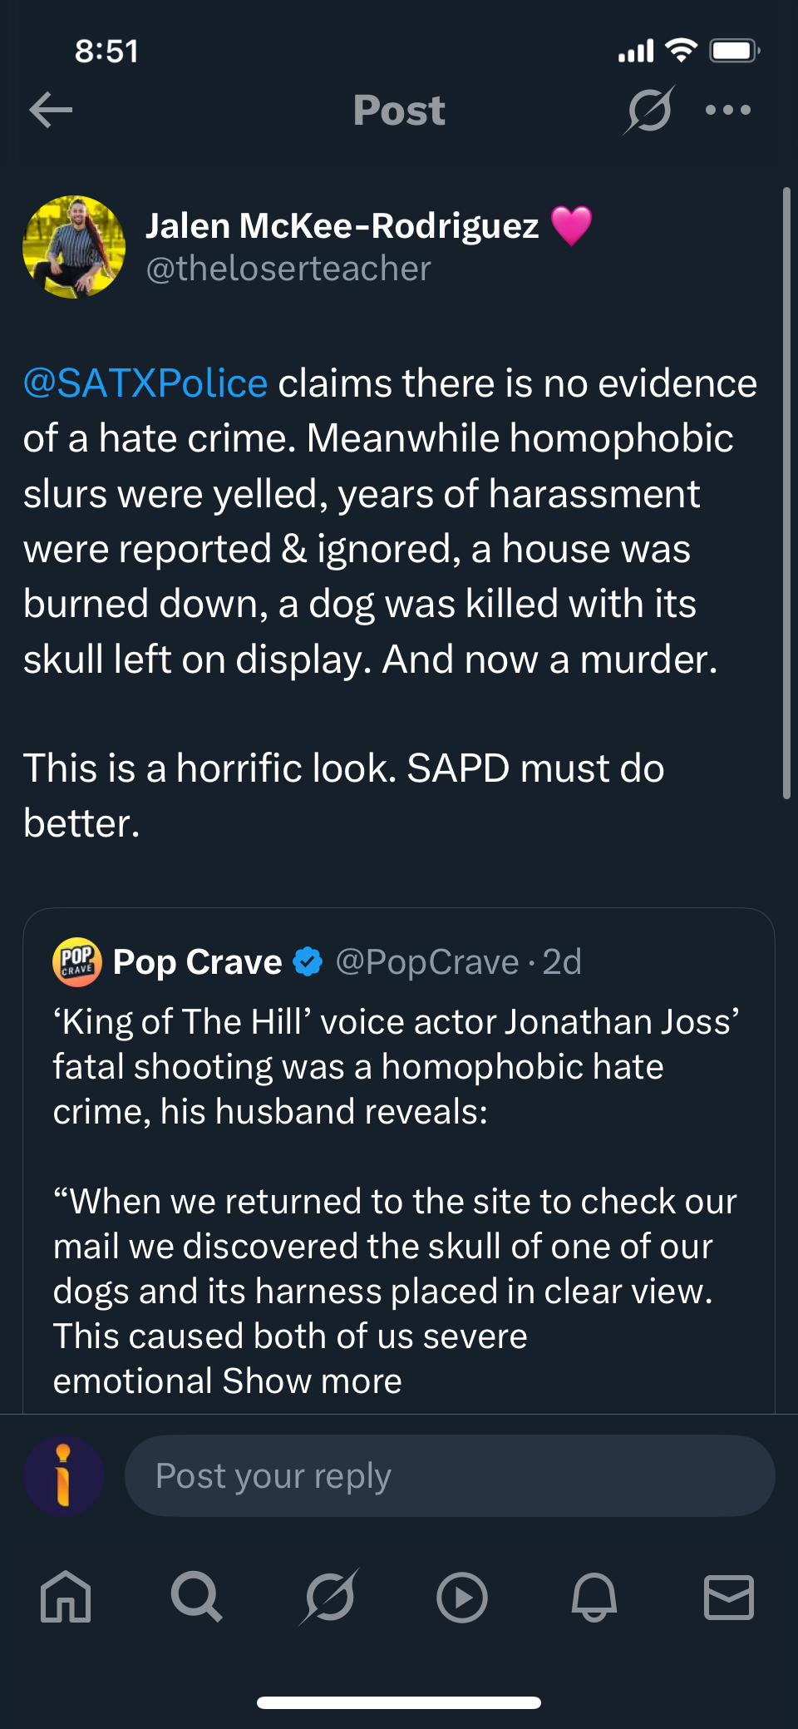Tap Pop Crave's blue verified badge
Screen dimensions: 798x1729
[x=308, y=962]
